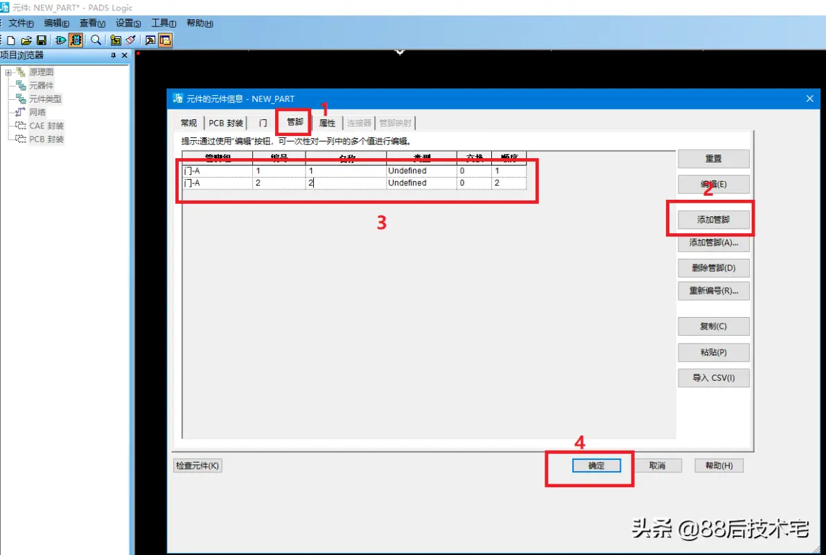Select 元器件 in project browser
The image size is (826, 555).
(x=41, y=85)
